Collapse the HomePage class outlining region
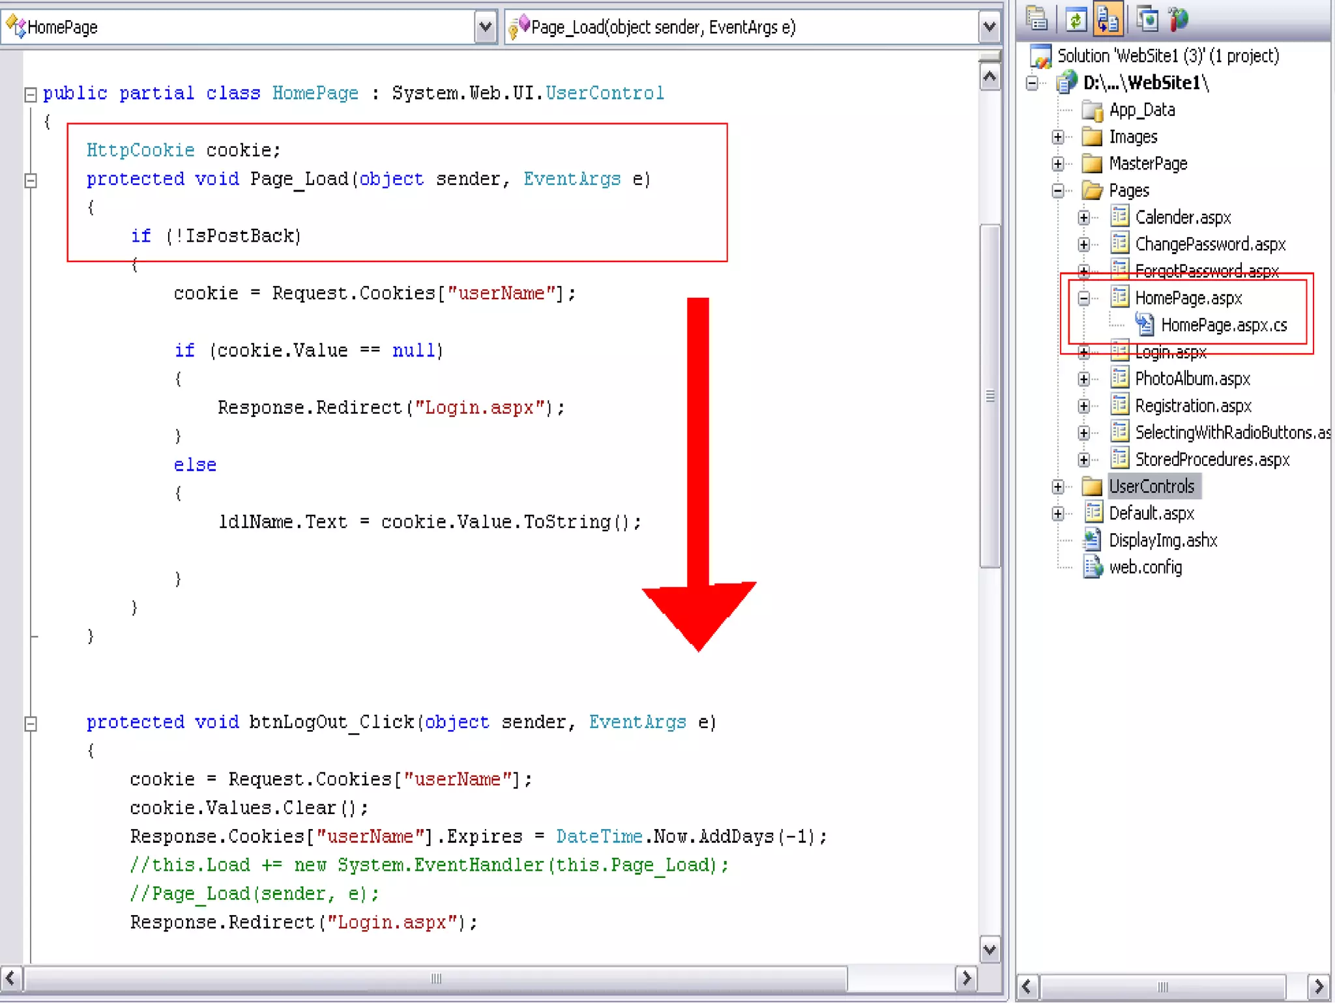The height and width of the screenshot is (1003, 1335). click(x=30, y=94)
